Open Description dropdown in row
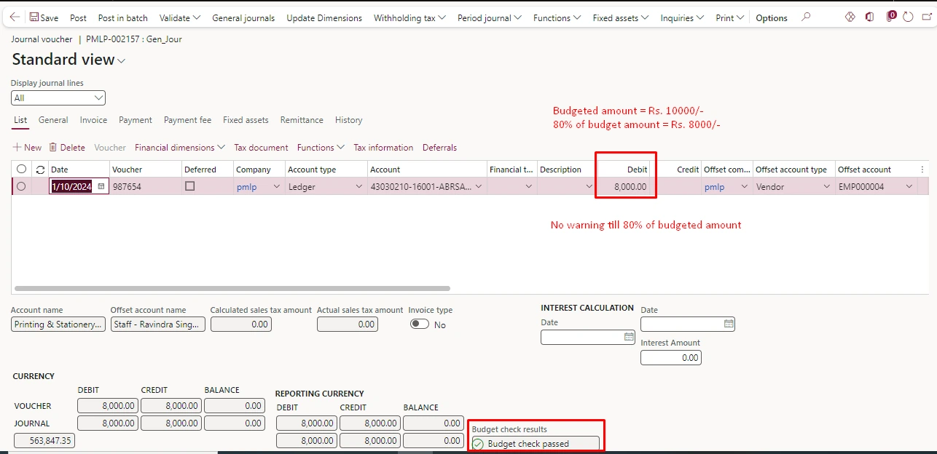 589,187
